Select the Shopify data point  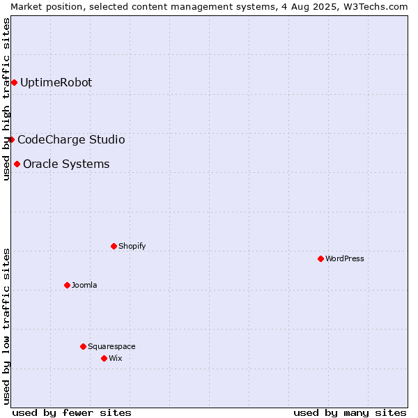114,246
